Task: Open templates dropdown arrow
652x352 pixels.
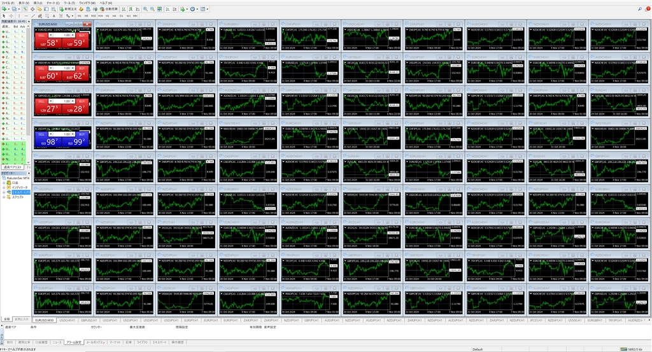Action: point(208,9)
